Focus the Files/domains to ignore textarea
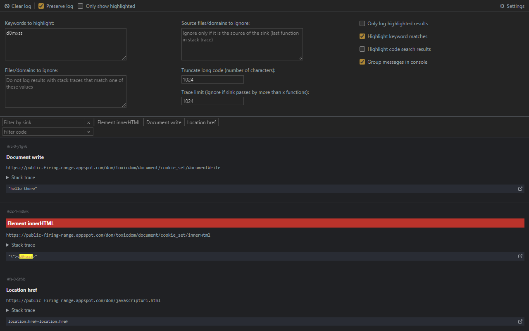This screenshot has height=331, width=529. pos(66,91)
